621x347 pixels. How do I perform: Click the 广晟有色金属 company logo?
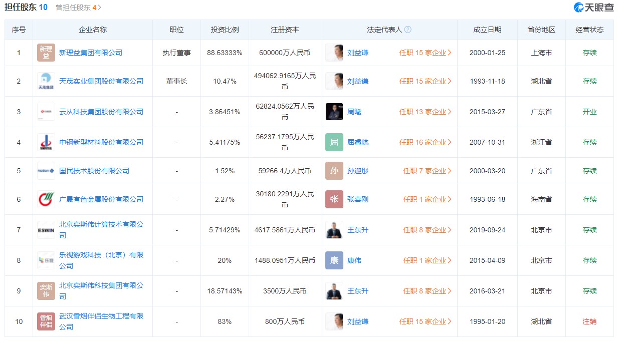click(46, 199)
